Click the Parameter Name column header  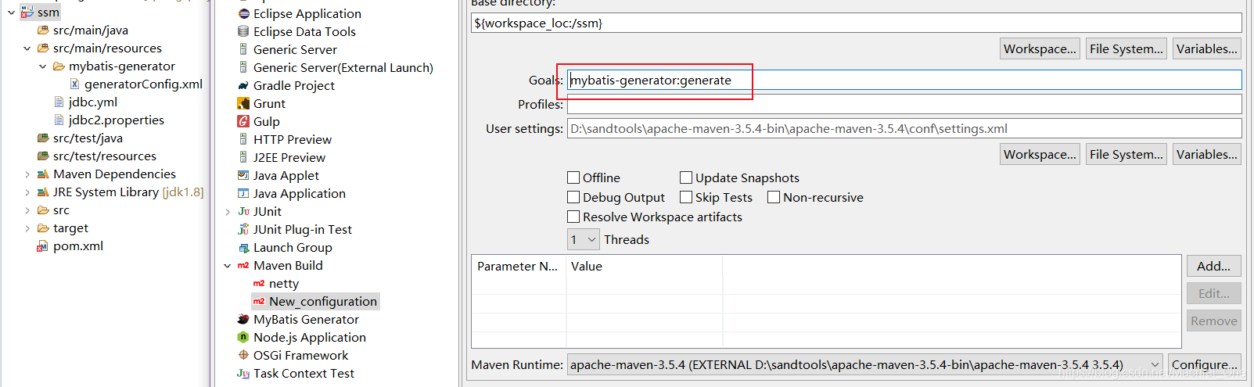[x=519, y=266]
